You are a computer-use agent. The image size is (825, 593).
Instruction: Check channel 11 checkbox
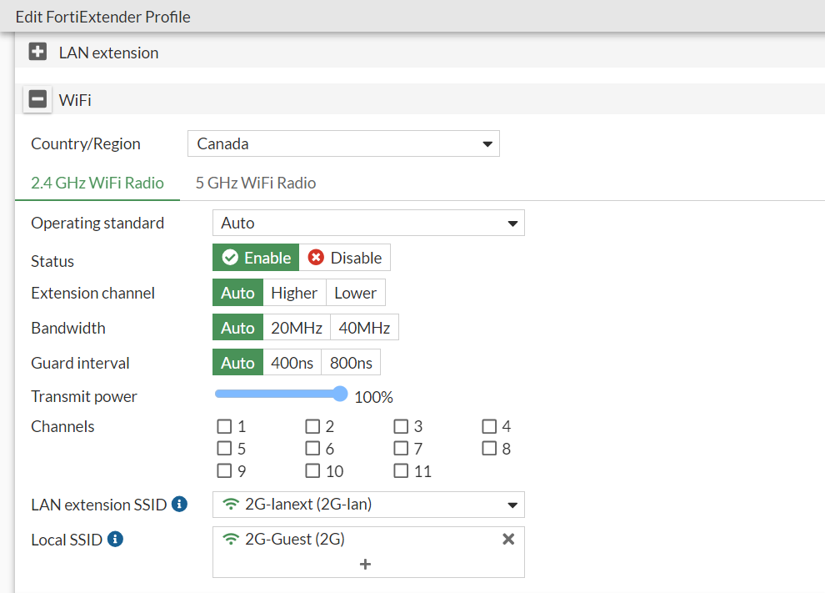401,471
